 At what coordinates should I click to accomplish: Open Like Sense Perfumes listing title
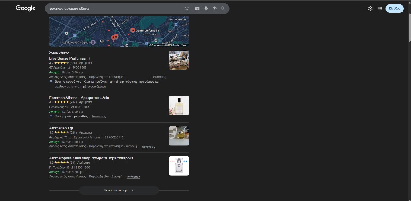tap(67, 58)
